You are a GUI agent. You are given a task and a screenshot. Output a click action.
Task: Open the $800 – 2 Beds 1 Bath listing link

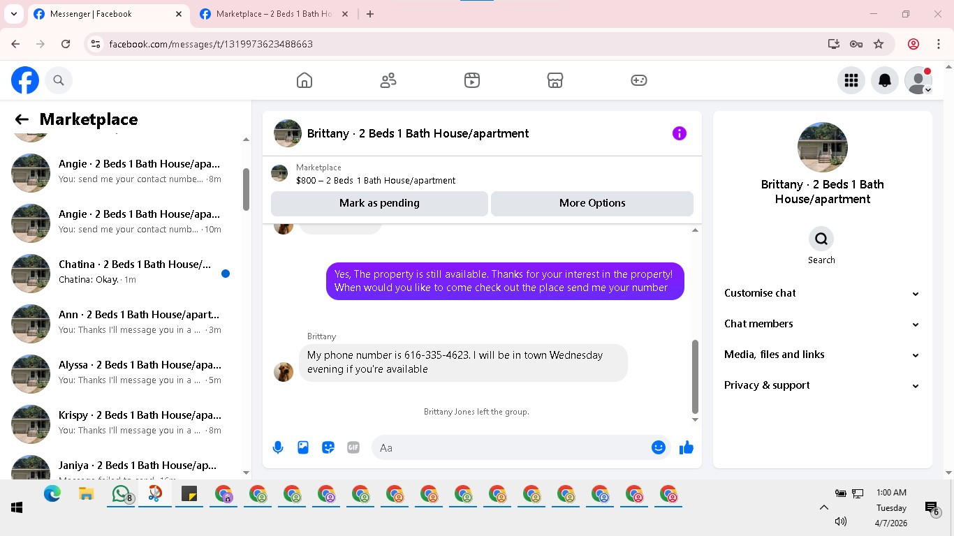coord(376,180)
